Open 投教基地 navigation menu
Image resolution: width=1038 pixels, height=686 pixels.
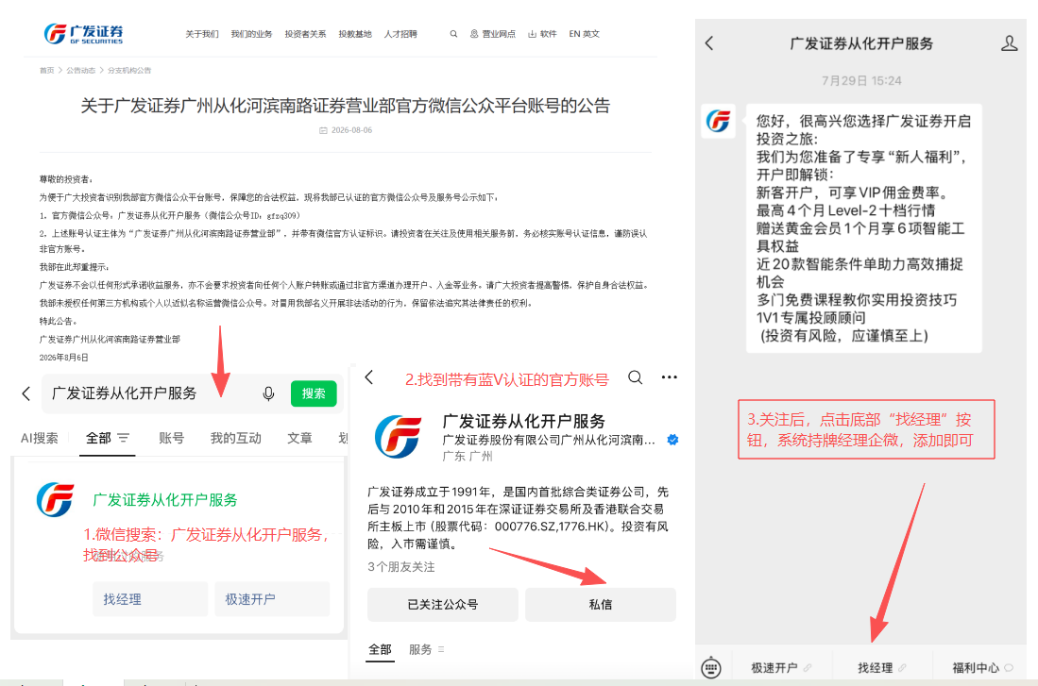pyautogui.click(x=355, y=34)
